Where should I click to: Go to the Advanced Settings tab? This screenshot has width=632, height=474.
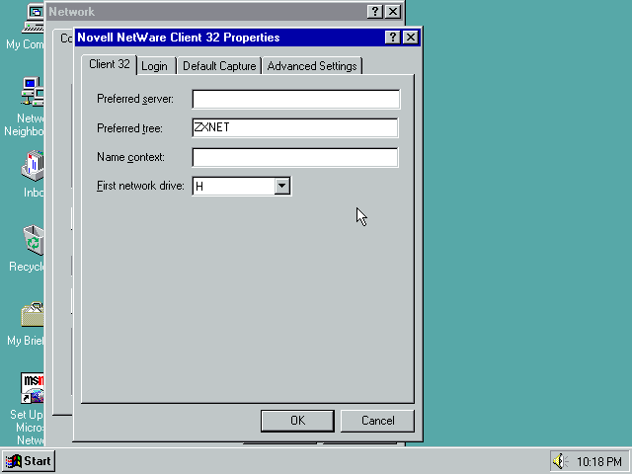point(312,66)
